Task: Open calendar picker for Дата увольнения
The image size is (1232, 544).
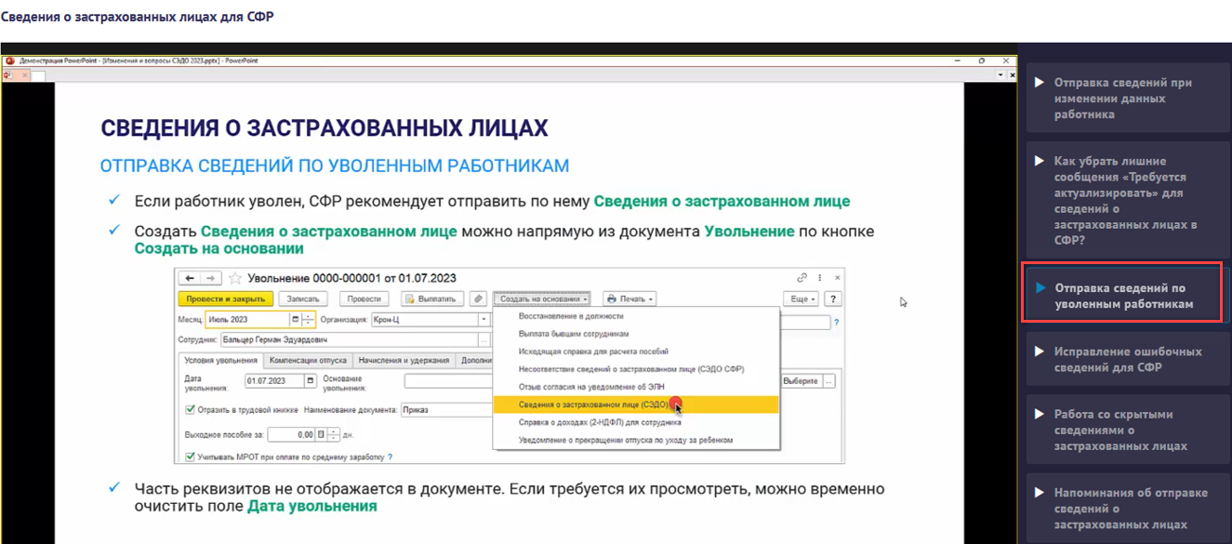Action: tap(310, 381)
